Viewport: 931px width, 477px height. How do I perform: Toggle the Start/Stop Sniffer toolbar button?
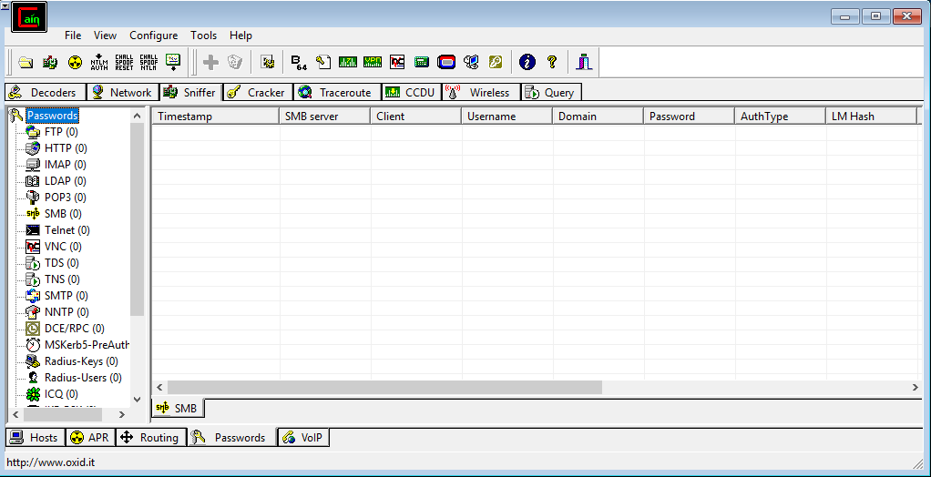pos(50,62)
